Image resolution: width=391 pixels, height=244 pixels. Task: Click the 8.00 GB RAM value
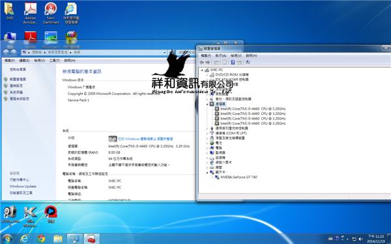(114, 152)
